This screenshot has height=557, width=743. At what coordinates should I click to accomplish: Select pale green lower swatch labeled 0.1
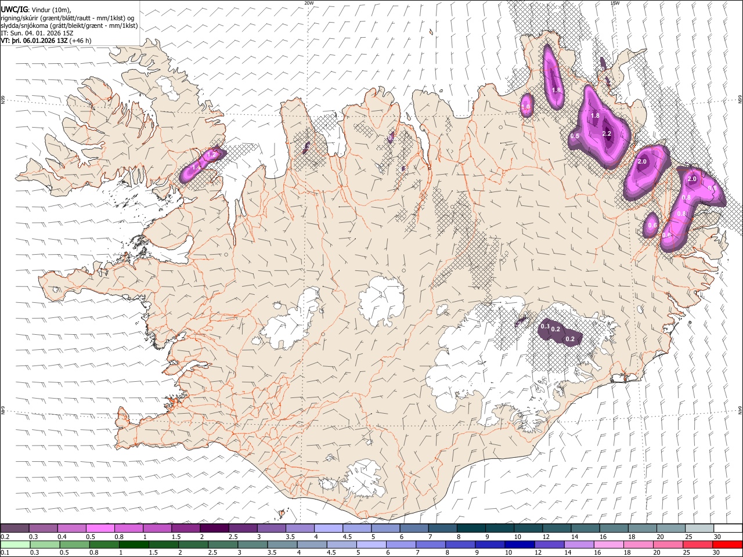(x=15, y=544)
